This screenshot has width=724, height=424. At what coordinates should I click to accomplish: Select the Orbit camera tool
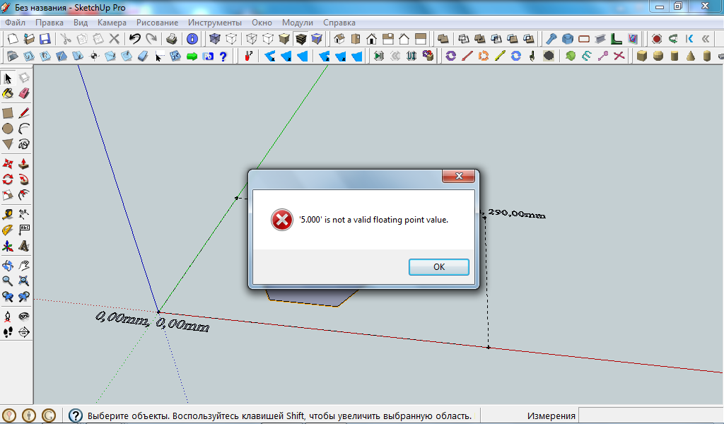(8, 266)
